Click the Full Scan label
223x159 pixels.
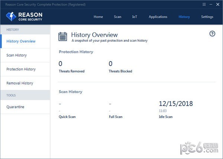[116, 117]
